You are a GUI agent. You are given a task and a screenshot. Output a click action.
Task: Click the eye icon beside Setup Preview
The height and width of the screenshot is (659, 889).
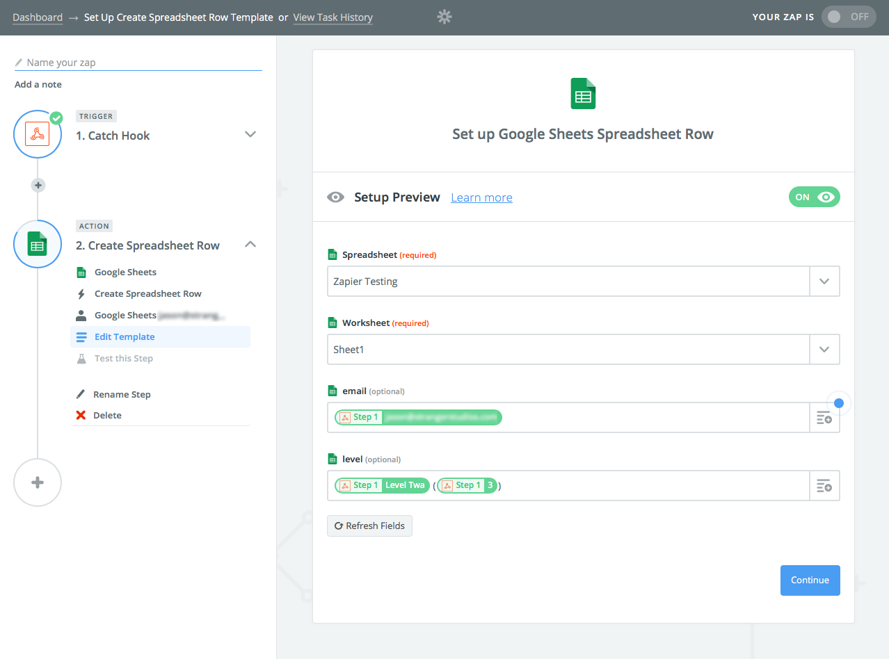pos(335,197)
